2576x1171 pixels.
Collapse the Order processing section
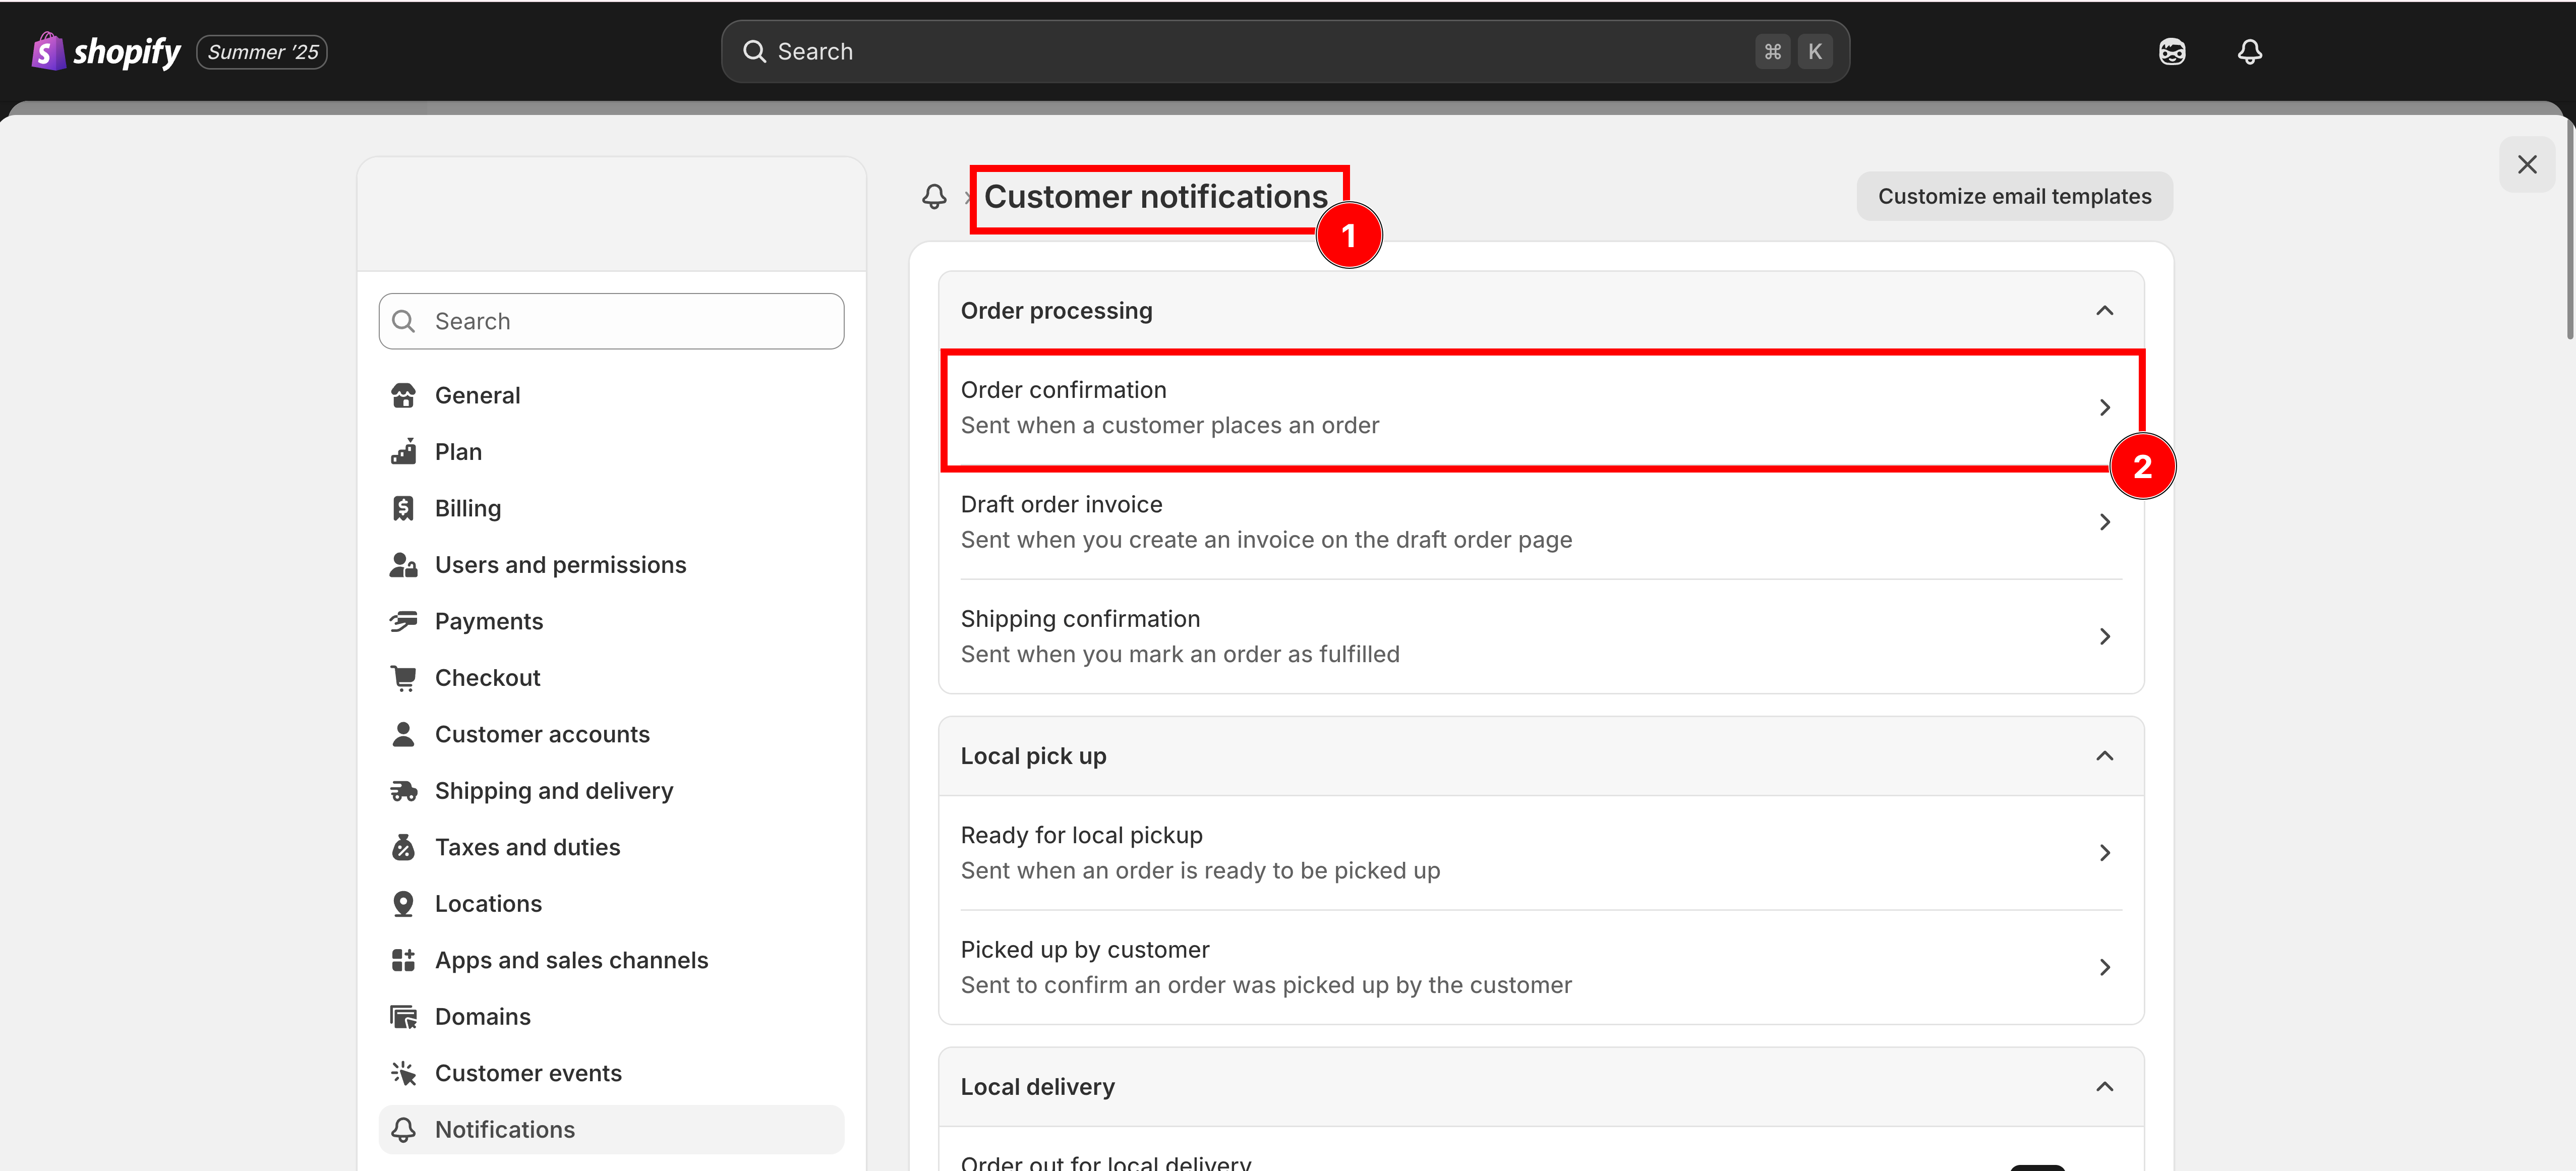(x=2104, y=311)
